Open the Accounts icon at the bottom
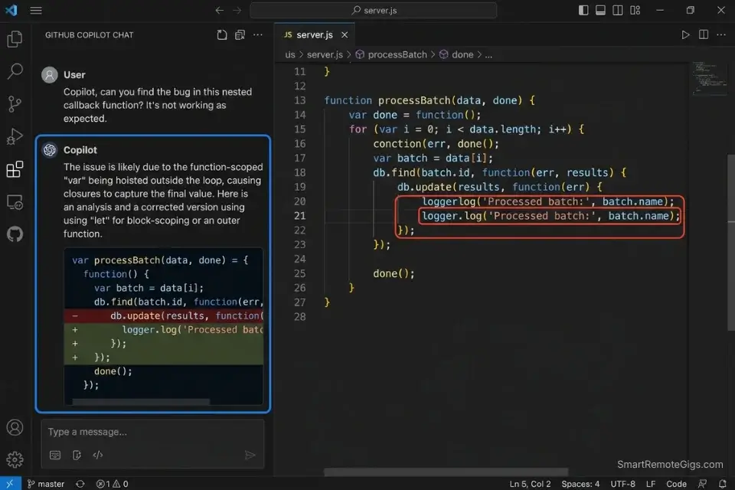Image resolution: width=735 pixels, height=490 pixels. 15,429
